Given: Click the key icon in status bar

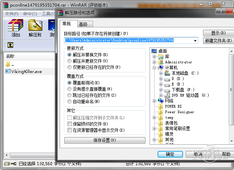Looking at the screenshot, I should (14, 164).
